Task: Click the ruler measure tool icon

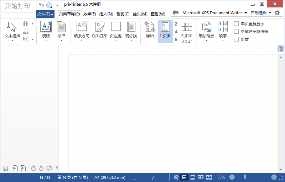Action: click(x=26, y=39)
